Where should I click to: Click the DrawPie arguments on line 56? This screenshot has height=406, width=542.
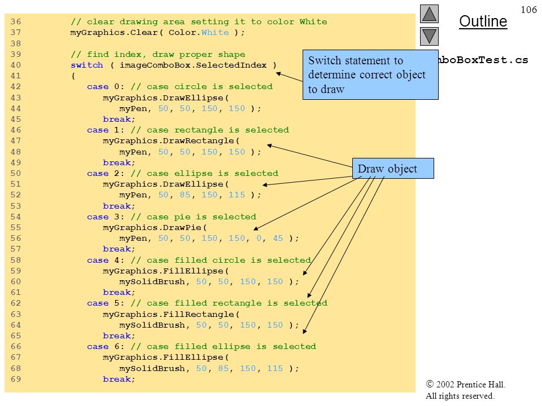(x=209, y=239)
